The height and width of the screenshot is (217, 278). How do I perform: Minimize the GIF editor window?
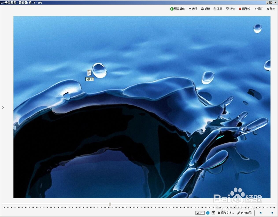268,3
